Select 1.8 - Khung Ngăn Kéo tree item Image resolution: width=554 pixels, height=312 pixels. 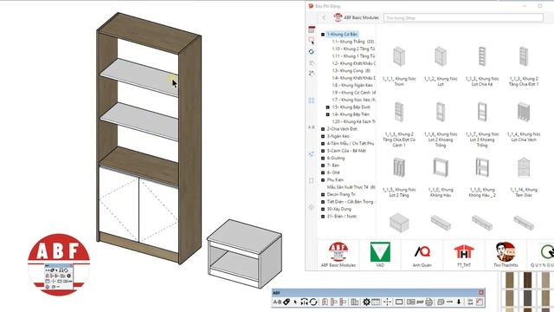pos(352,85)
